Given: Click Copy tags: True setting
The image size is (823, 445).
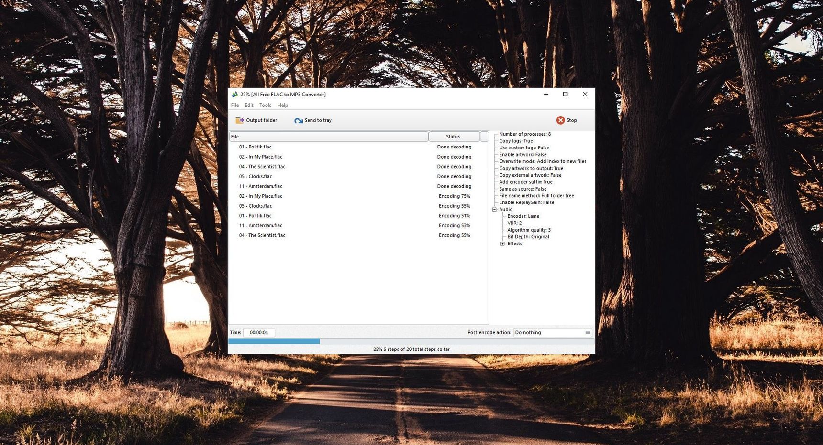Looking at the screenshot, I should point(516,141).
